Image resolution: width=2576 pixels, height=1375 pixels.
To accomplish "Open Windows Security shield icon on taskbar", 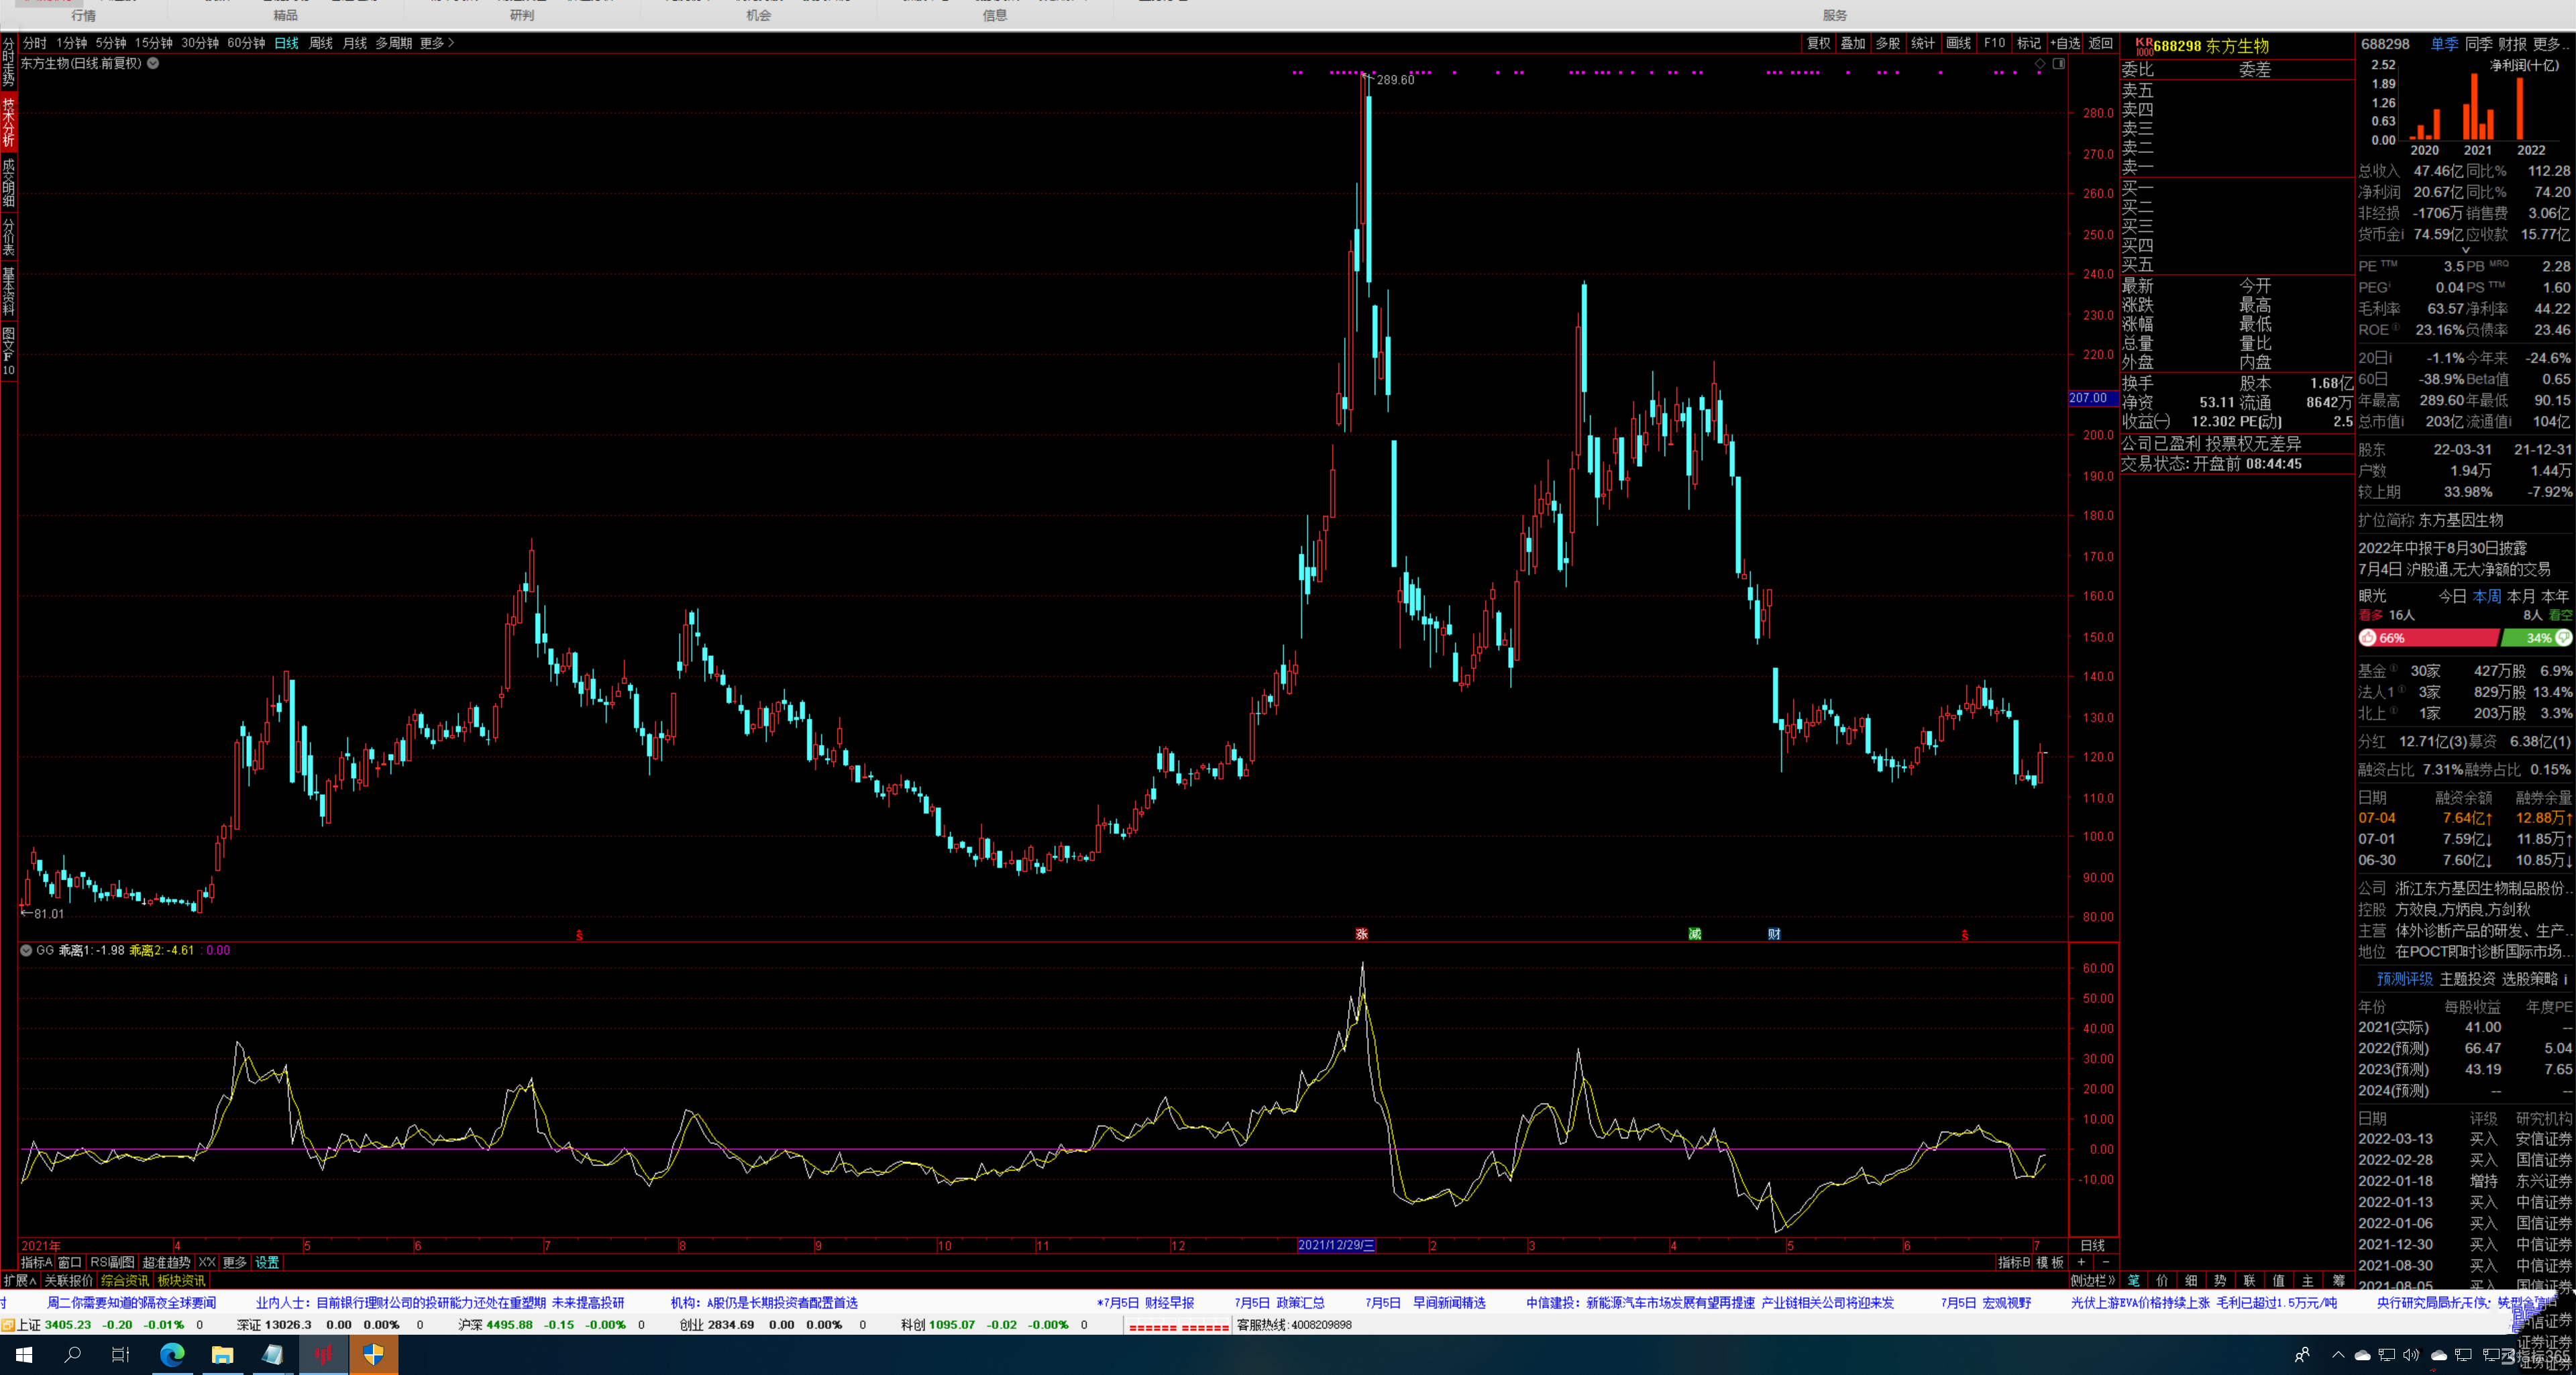I will pos(373,1355).
